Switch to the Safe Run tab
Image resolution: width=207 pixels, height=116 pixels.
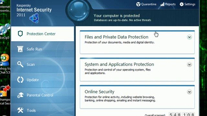[x=42, y=49]
